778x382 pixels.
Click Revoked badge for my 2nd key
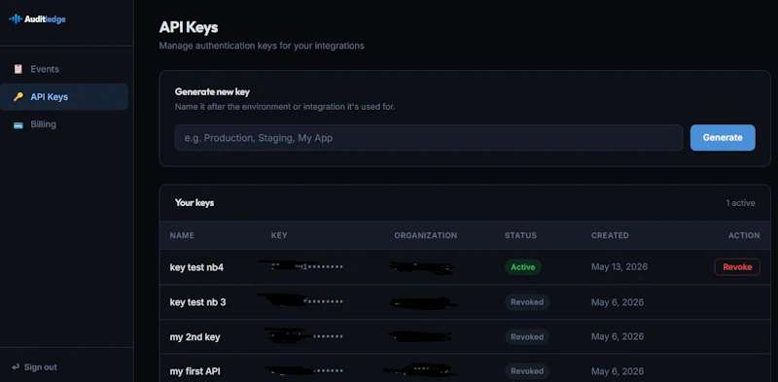527,337
